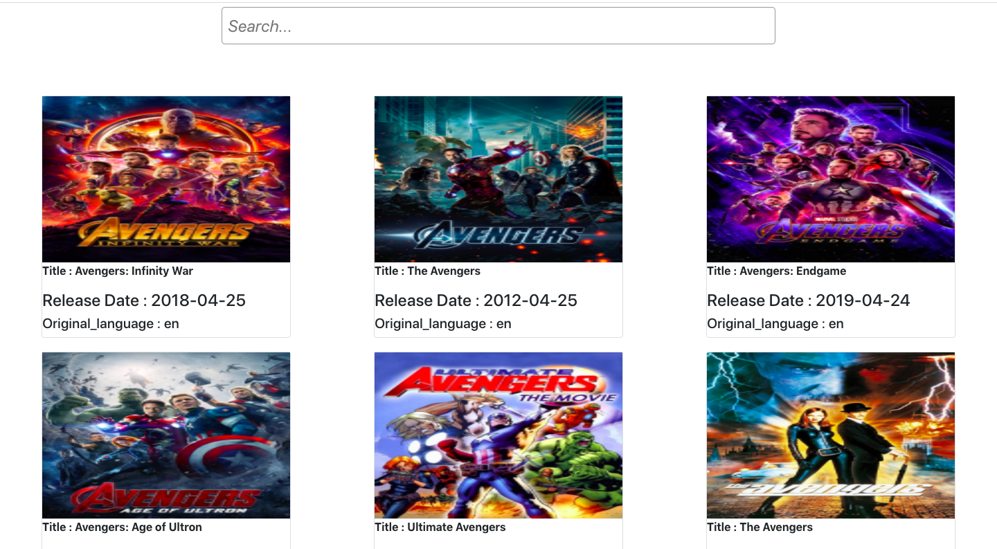Click the Search input field
997x549 pixels.
click(x=498, y=26)
